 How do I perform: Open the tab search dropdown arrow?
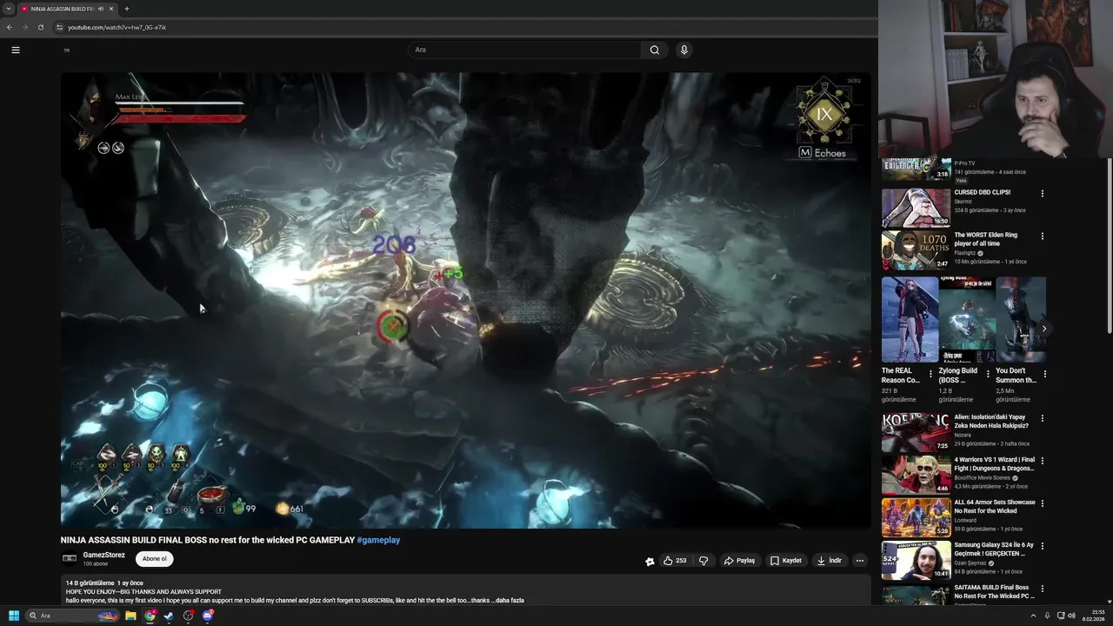point(8,9)
